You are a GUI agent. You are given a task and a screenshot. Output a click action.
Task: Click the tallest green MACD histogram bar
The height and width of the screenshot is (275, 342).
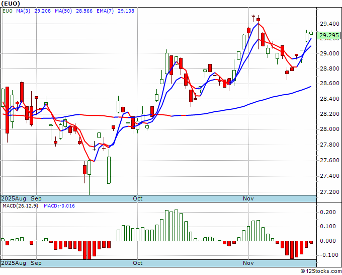point(176,226)
